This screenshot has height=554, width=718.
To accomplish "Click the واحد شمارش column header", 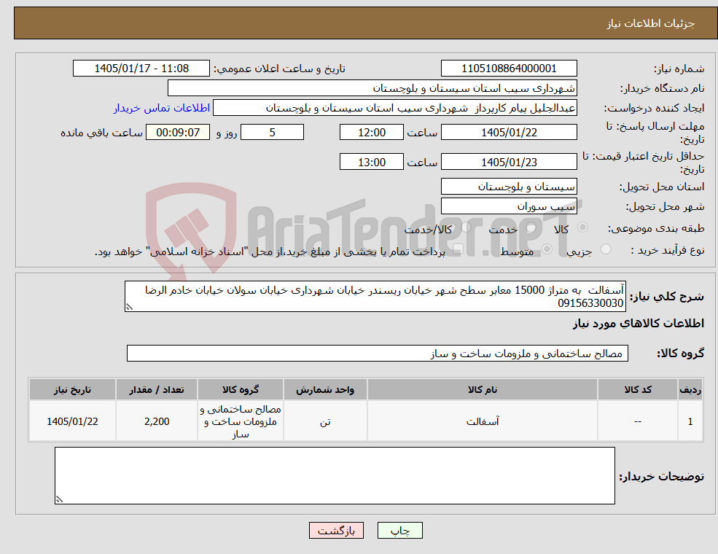I will pyautogui.click(x=325, y=389).
